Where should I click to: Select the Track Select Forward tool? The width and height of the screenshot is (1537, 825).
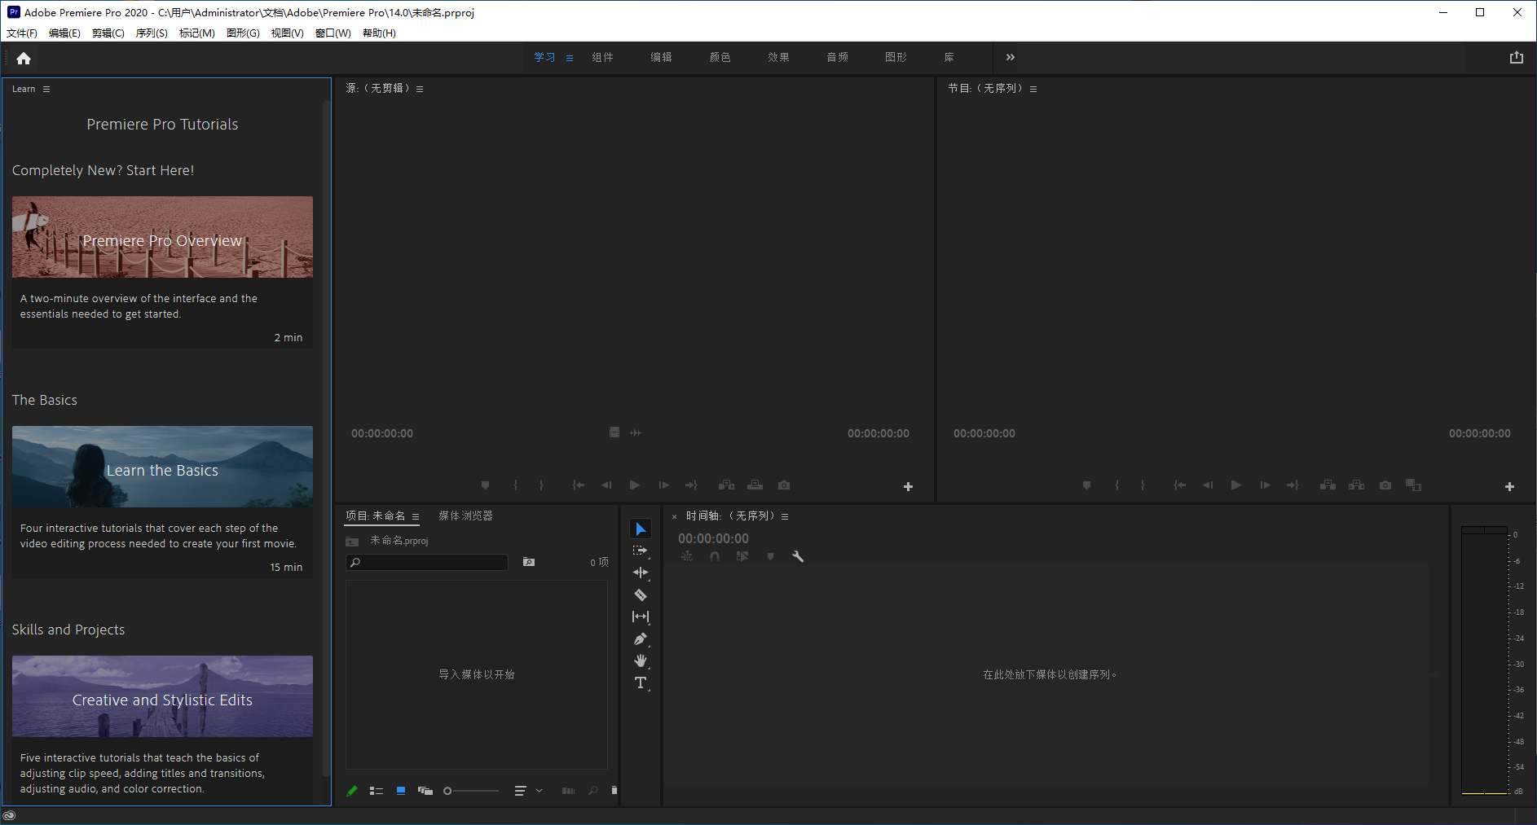coord(641,550)
